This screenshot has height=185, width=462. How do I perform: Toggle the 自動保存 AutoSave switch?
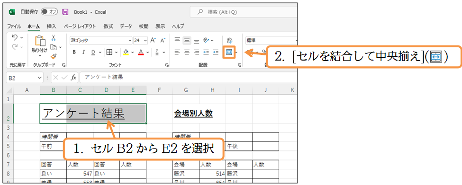point(49,12)
